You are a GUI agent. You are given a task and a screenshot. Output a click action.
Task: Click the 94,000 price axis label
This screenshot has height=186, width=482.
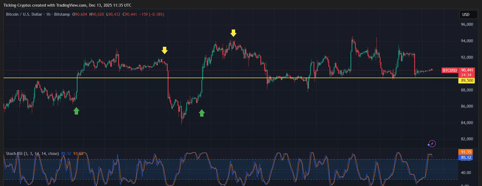[467, 41]
